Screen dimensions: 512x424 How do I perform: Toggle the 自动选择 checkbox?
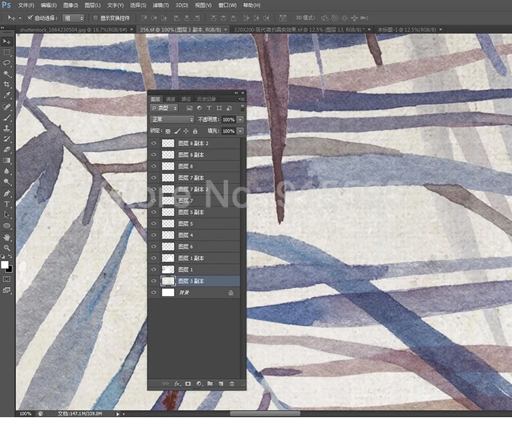pos(30,18)
